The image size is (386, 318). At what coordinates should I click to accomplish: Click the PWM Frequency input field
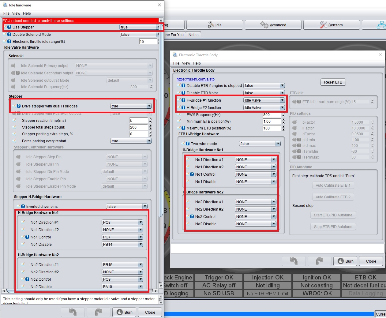coord(271,115)
